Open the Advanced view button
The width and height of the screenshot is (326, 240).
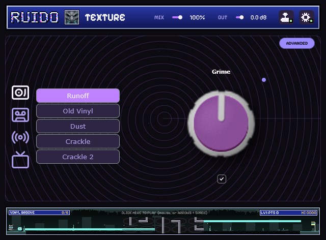coord(296,43)
